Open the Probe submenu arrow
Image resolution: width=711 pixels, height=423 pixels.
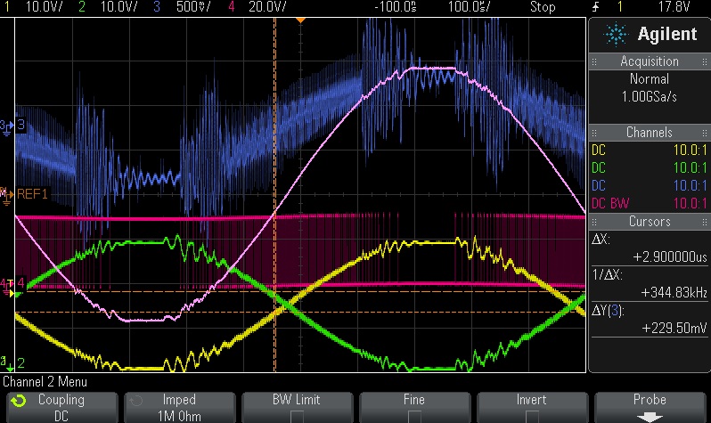coord(650,417)
